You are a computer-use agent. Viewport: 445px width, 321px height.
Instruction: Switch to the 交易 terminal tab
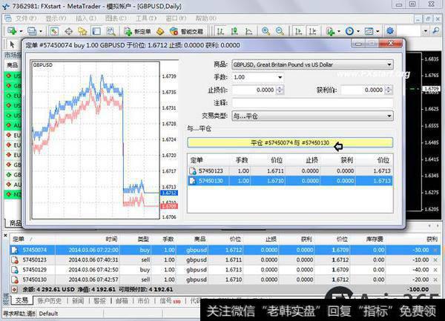(x=22, y=300)
